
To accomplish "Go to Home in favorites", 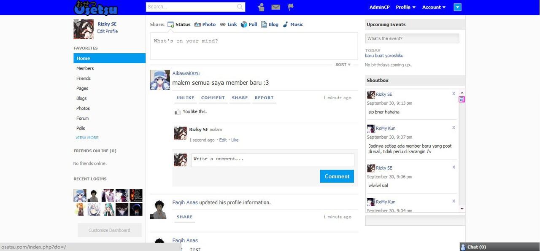I will tap(109, 58).
